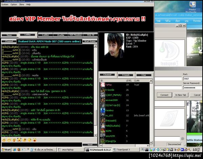The image size is (203, 159).
Task: Click user list horizontal scroll right arrow
Action: (x=148, y=145)
